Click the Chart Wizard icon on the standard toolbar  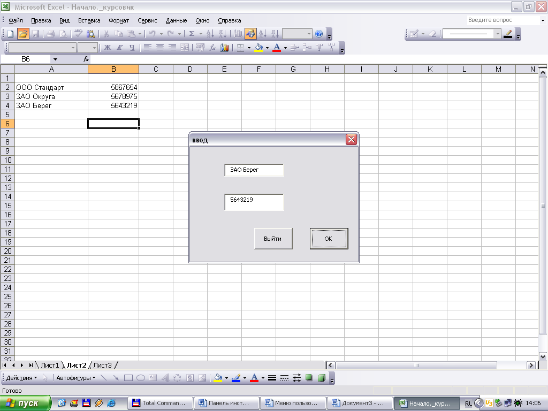[x=238, y=34]
